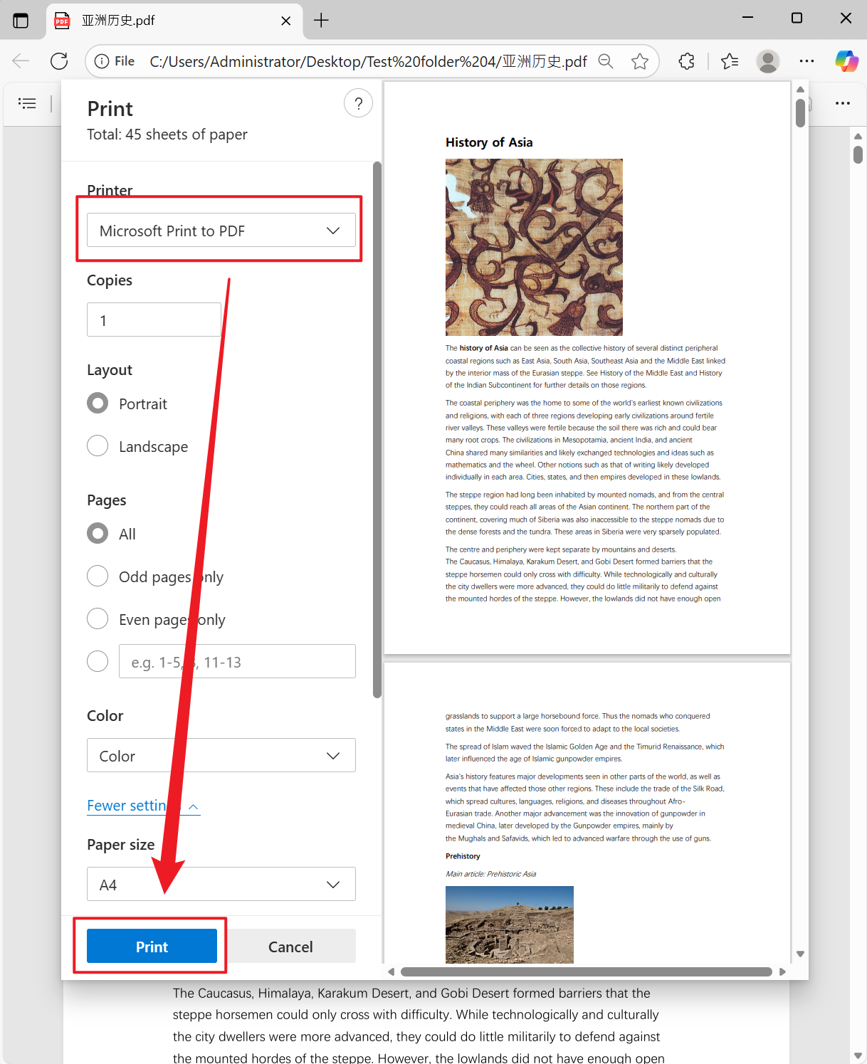Click the blue Print button
867x1064 pixels.
coord(152,947)
